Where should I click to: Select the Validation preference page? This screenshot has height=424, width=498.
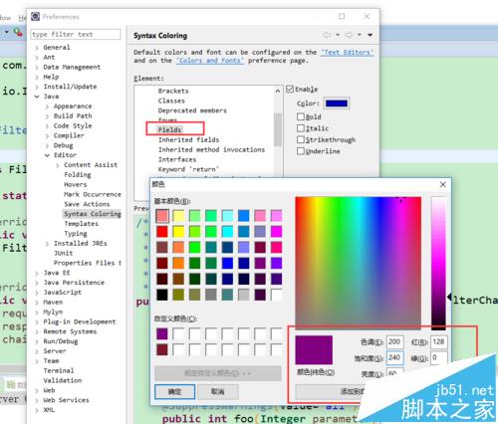pos(63,380)
